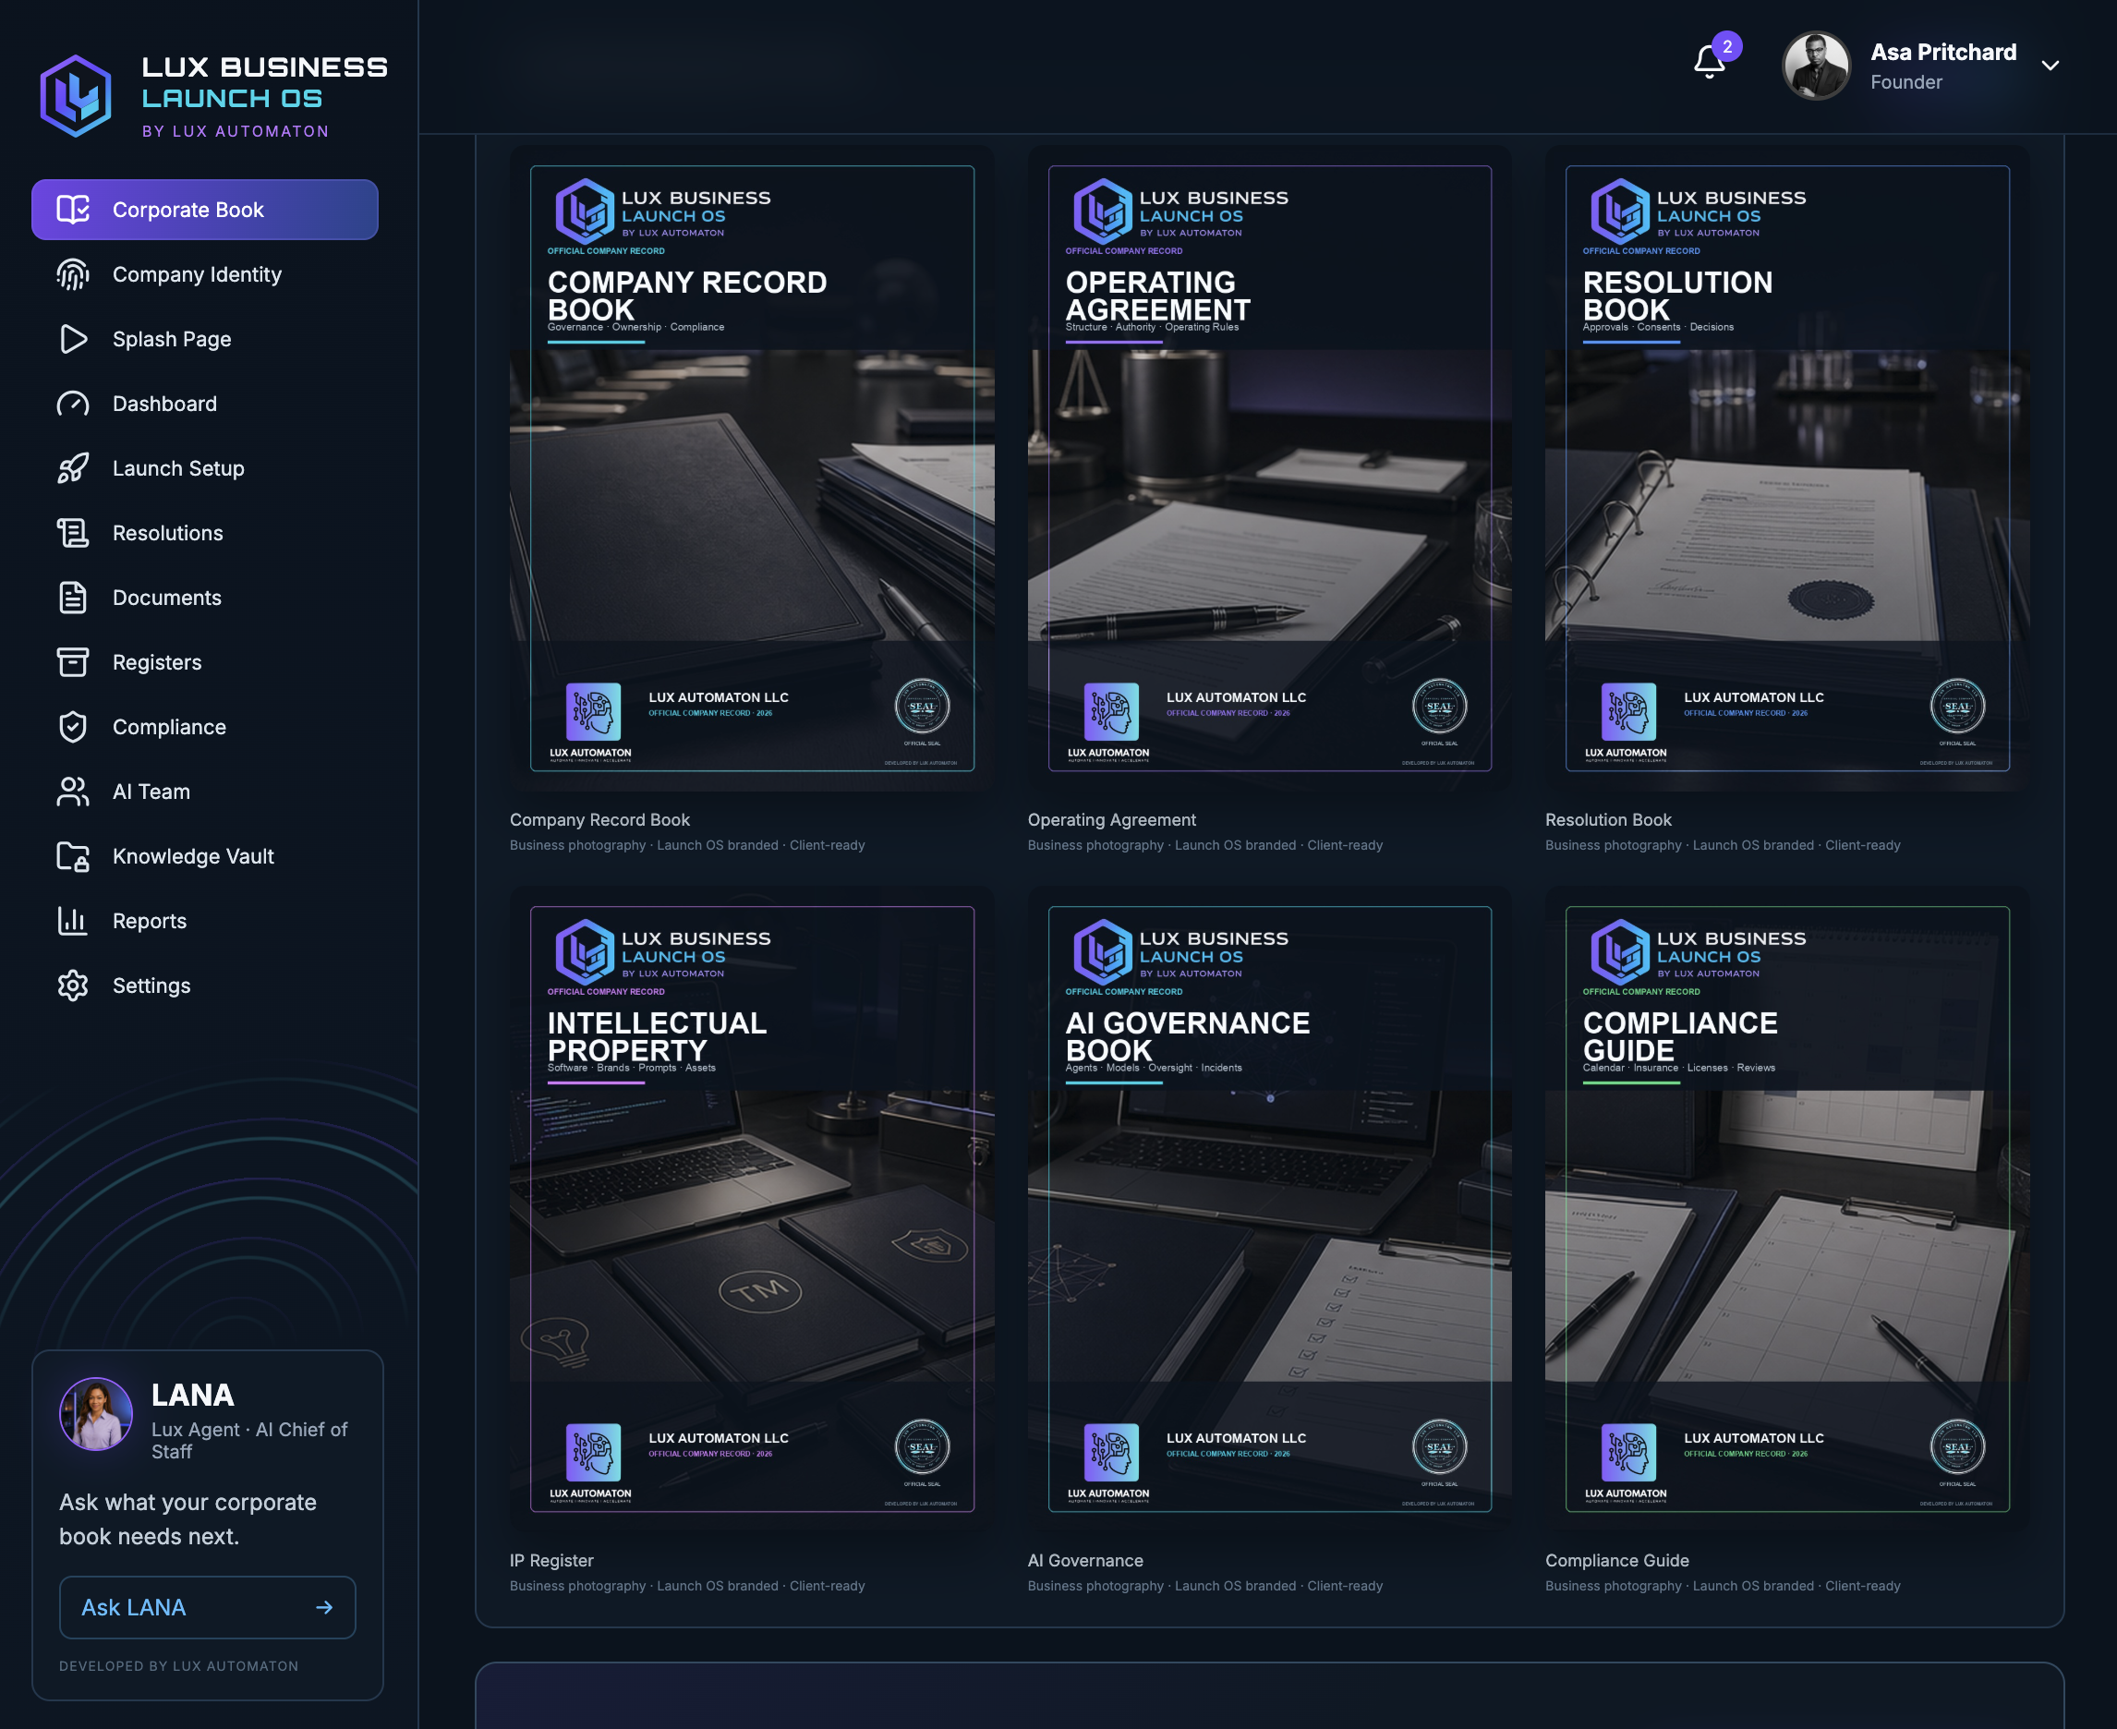Click the Reports bar chart icon
The width and height of the screenshot is (2117, 1729).
tap(73, 921)
